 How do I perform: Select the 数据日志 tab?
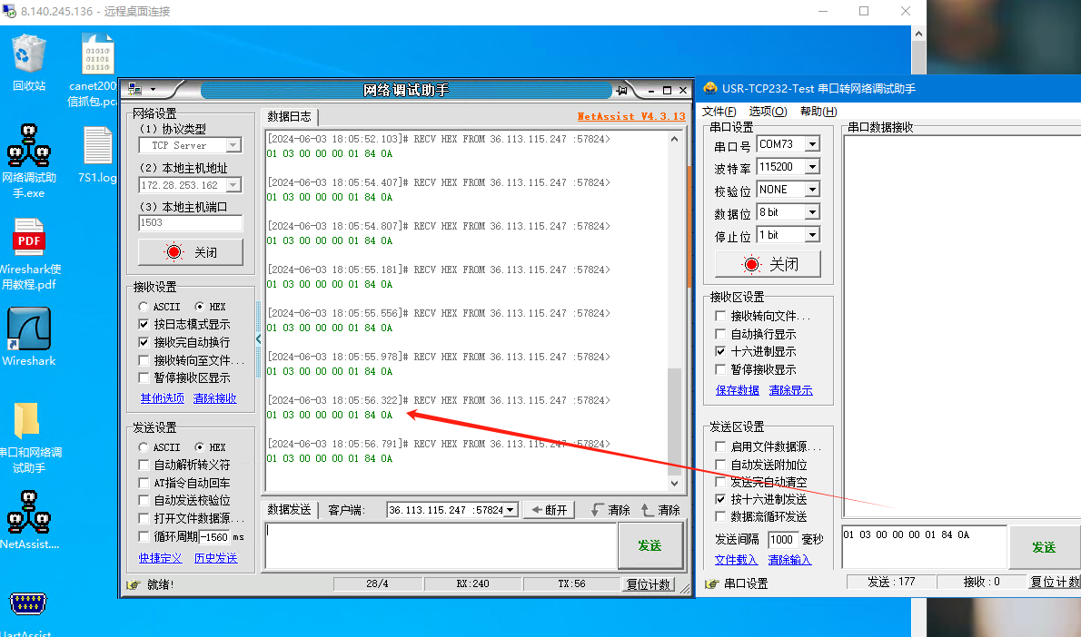click(290, 116)
